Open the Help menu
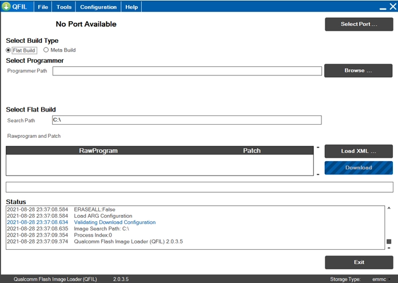 [x=132, y=7]
